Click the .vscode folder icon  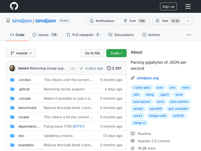point(12,98)
